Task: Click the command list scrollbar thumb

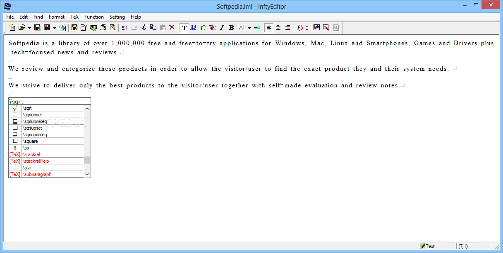Action: [x=87, y=160]
